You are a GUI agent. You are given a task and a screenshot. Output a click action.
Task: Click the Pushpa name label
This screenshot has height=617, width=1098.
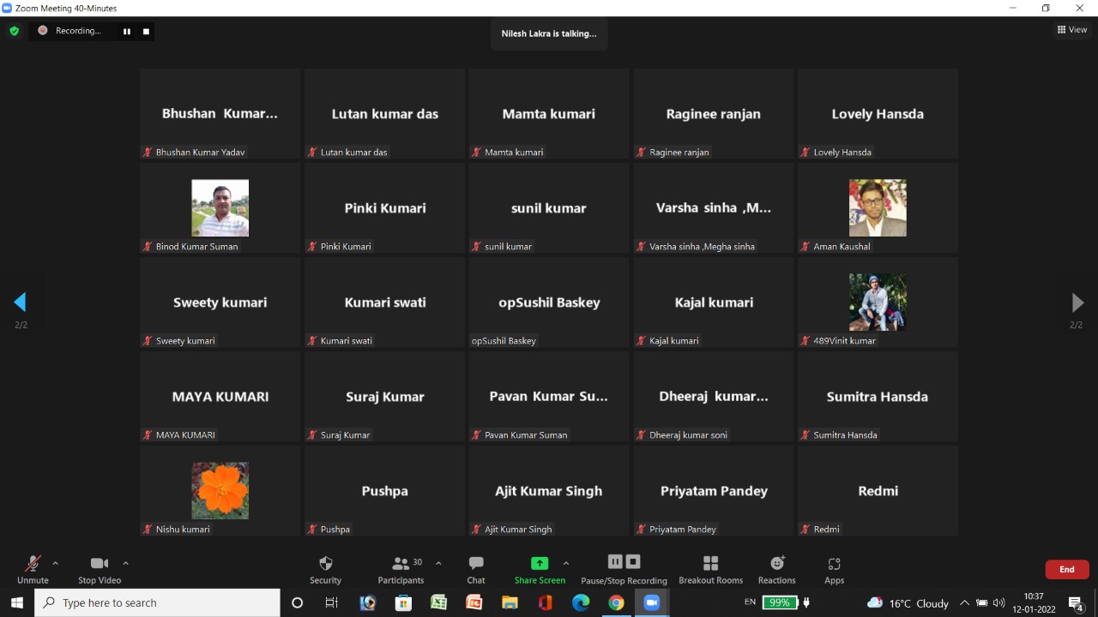point(335,529)
